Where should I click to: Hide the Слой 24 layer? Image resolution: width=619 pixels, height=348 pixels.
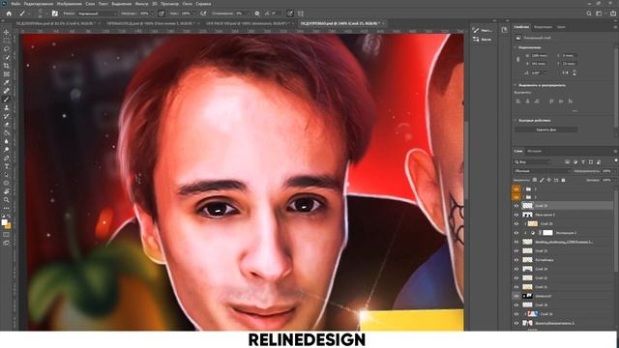coord(516,269)
